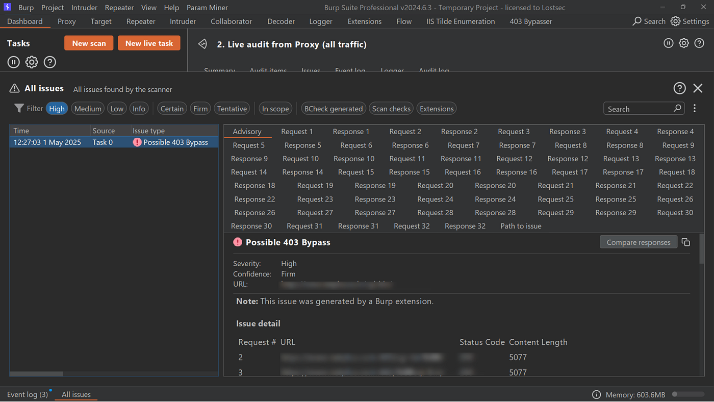The width and height of the screenshot is (714, 402).
Task: Open Event log (3) at bottom
Action: pyautogui.click(x=28, y=394)
